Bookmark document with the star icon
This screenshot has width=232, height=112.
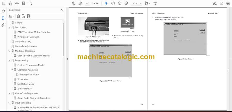coord(10,3)
